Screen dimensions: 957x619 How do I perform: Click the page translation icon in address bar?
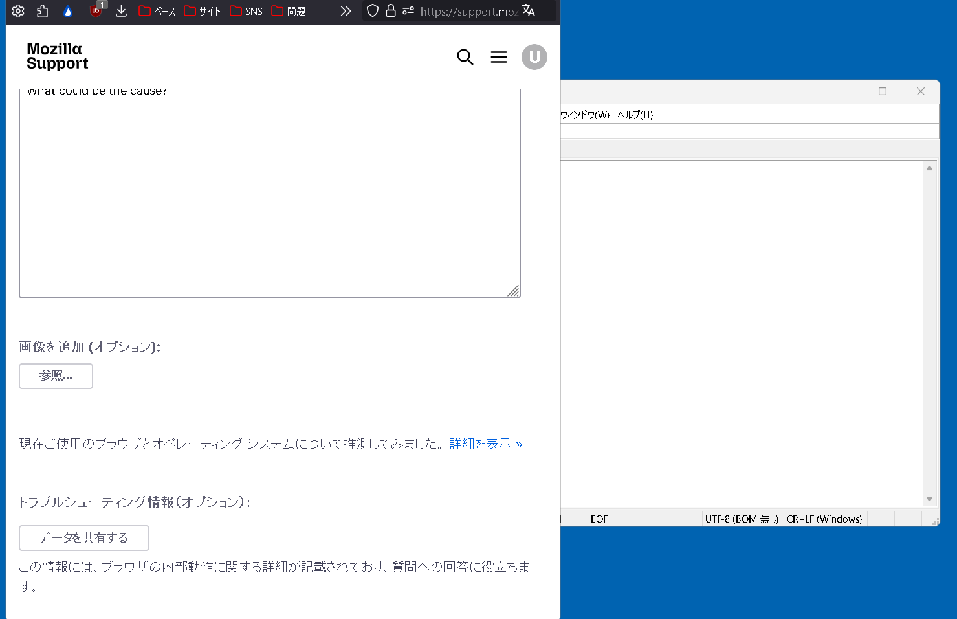(529, 11)
